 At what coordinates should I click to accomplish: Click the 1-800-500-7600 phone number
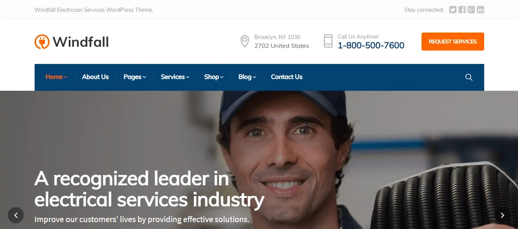point(371,46)
